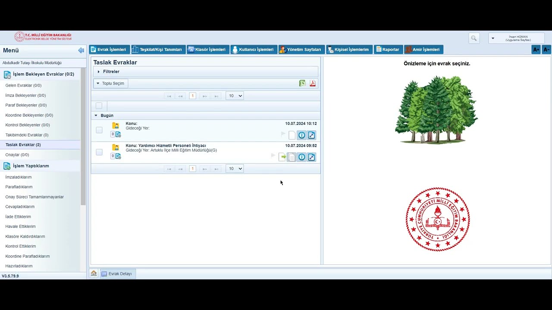
Task: Open the bottom rows-per-page dropdown showing 10
Action: point(235,168)
